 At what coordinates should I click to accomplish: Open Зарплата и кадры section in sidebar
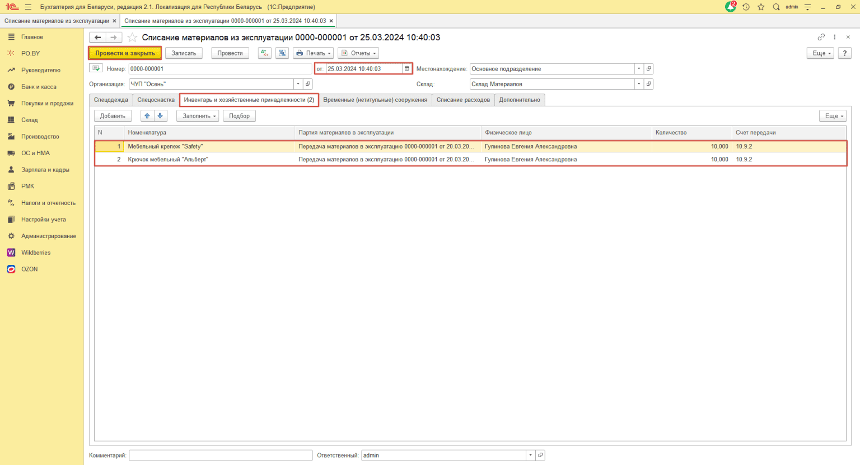point(45,170)
